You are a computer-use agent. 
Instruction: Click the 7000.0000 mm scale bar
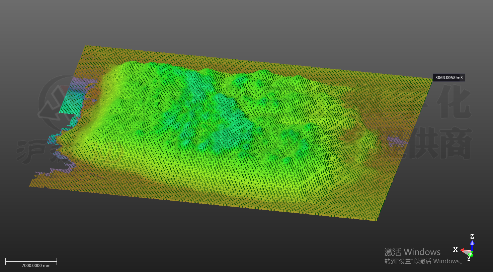tap(31, 263)
